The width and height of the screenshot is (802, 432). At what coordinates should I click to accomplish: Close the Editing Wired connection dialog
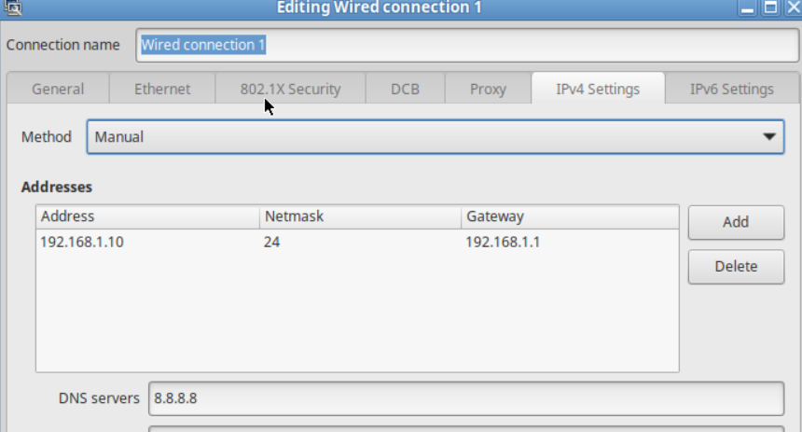pos(792,7)
